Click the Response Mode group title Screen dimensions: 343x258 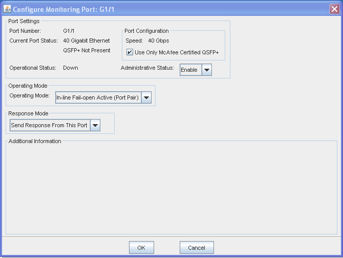click(28, 113)
